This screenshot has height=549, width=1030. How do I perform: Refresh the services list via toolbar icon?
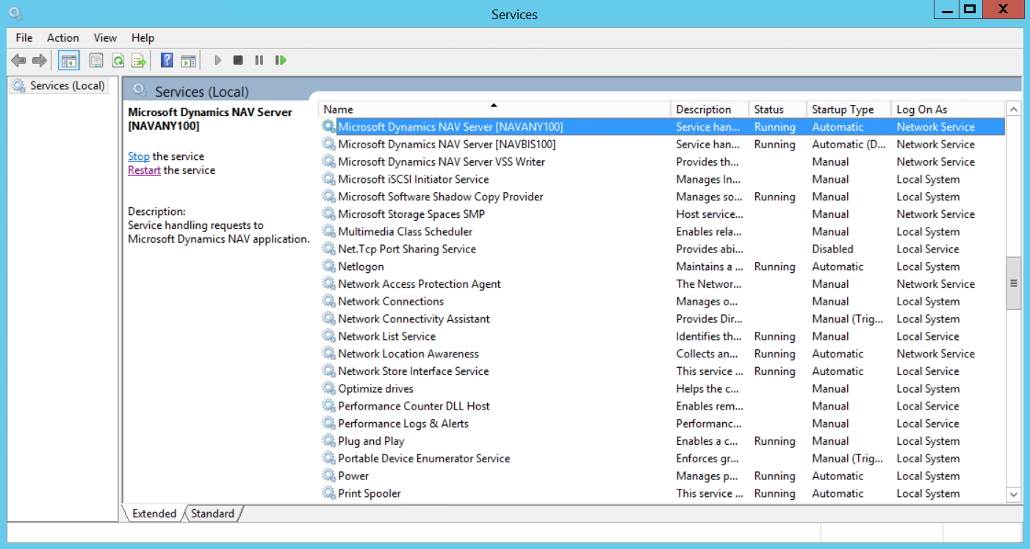tap(118, 60)
